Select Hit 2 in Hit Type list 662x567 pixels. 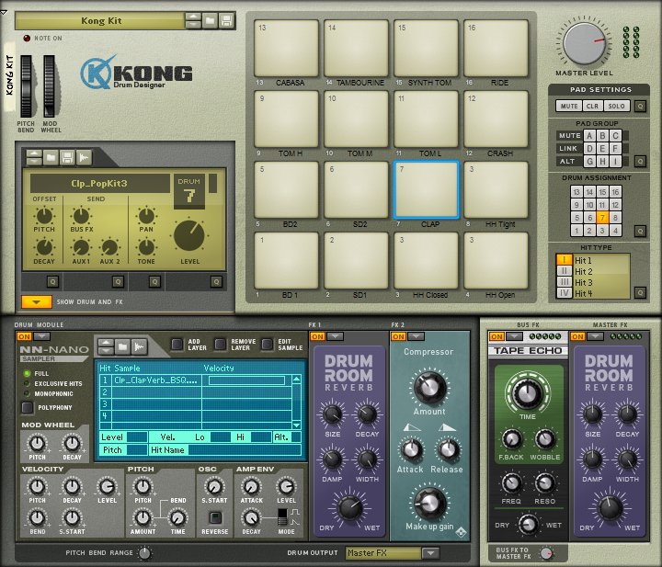[585, 272]
